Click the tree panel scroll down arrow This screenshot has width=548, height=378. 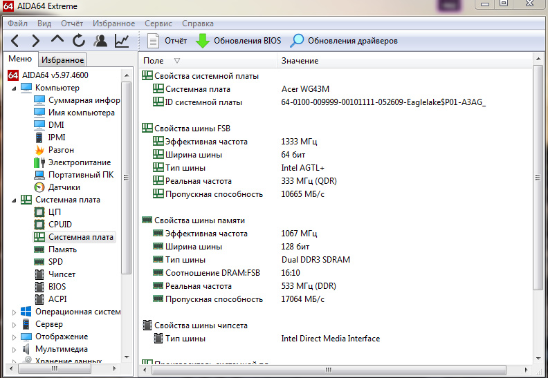[127, 357]
